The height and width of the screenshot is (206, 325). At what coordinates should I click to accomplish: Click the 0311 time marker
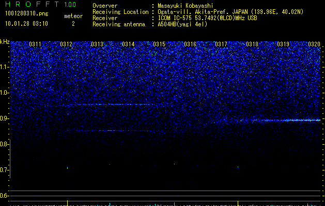pyautogui.click(x=35, y=44)
